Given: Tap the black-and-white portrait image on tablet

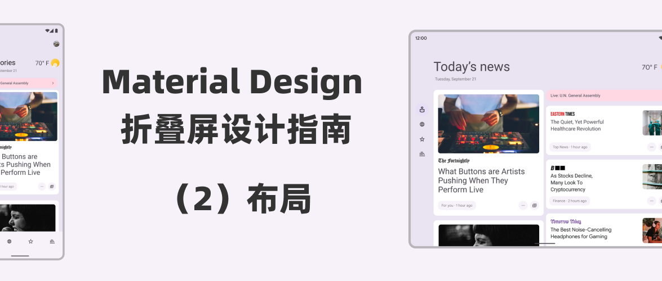Looking at the screenshot, I should pos(488,235).
